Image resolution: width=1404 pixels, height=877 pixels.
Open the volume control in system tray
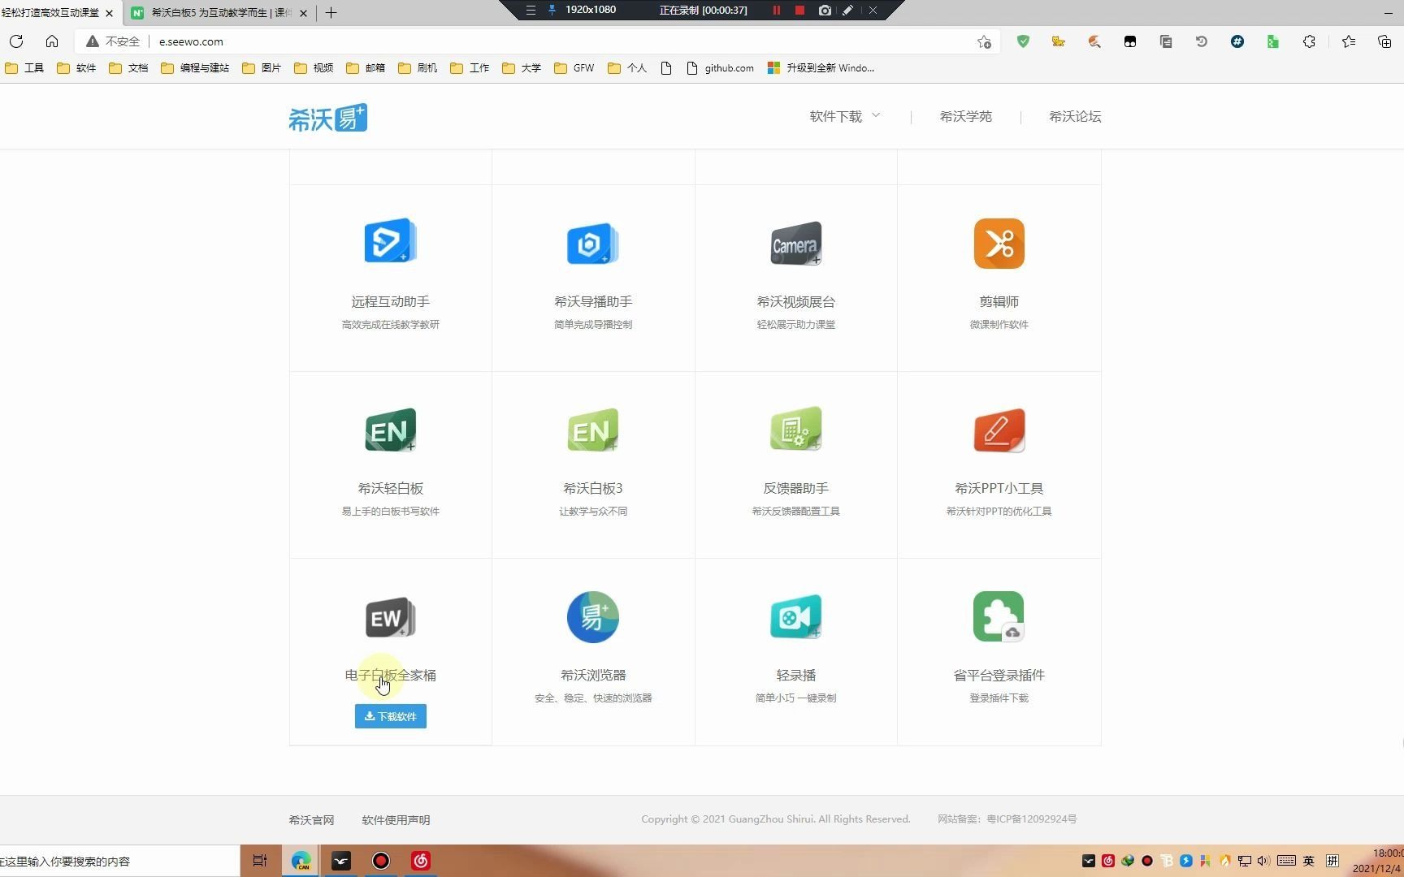pyautogui.click(x=1263, y=861)
